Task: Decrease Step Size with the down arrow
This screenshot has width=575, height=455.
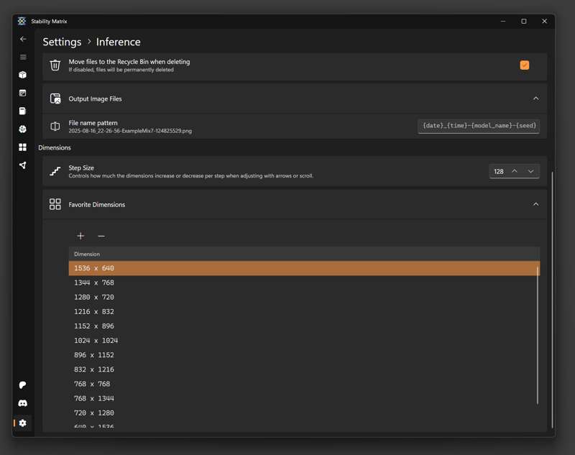Action: (x=530, y=171)
